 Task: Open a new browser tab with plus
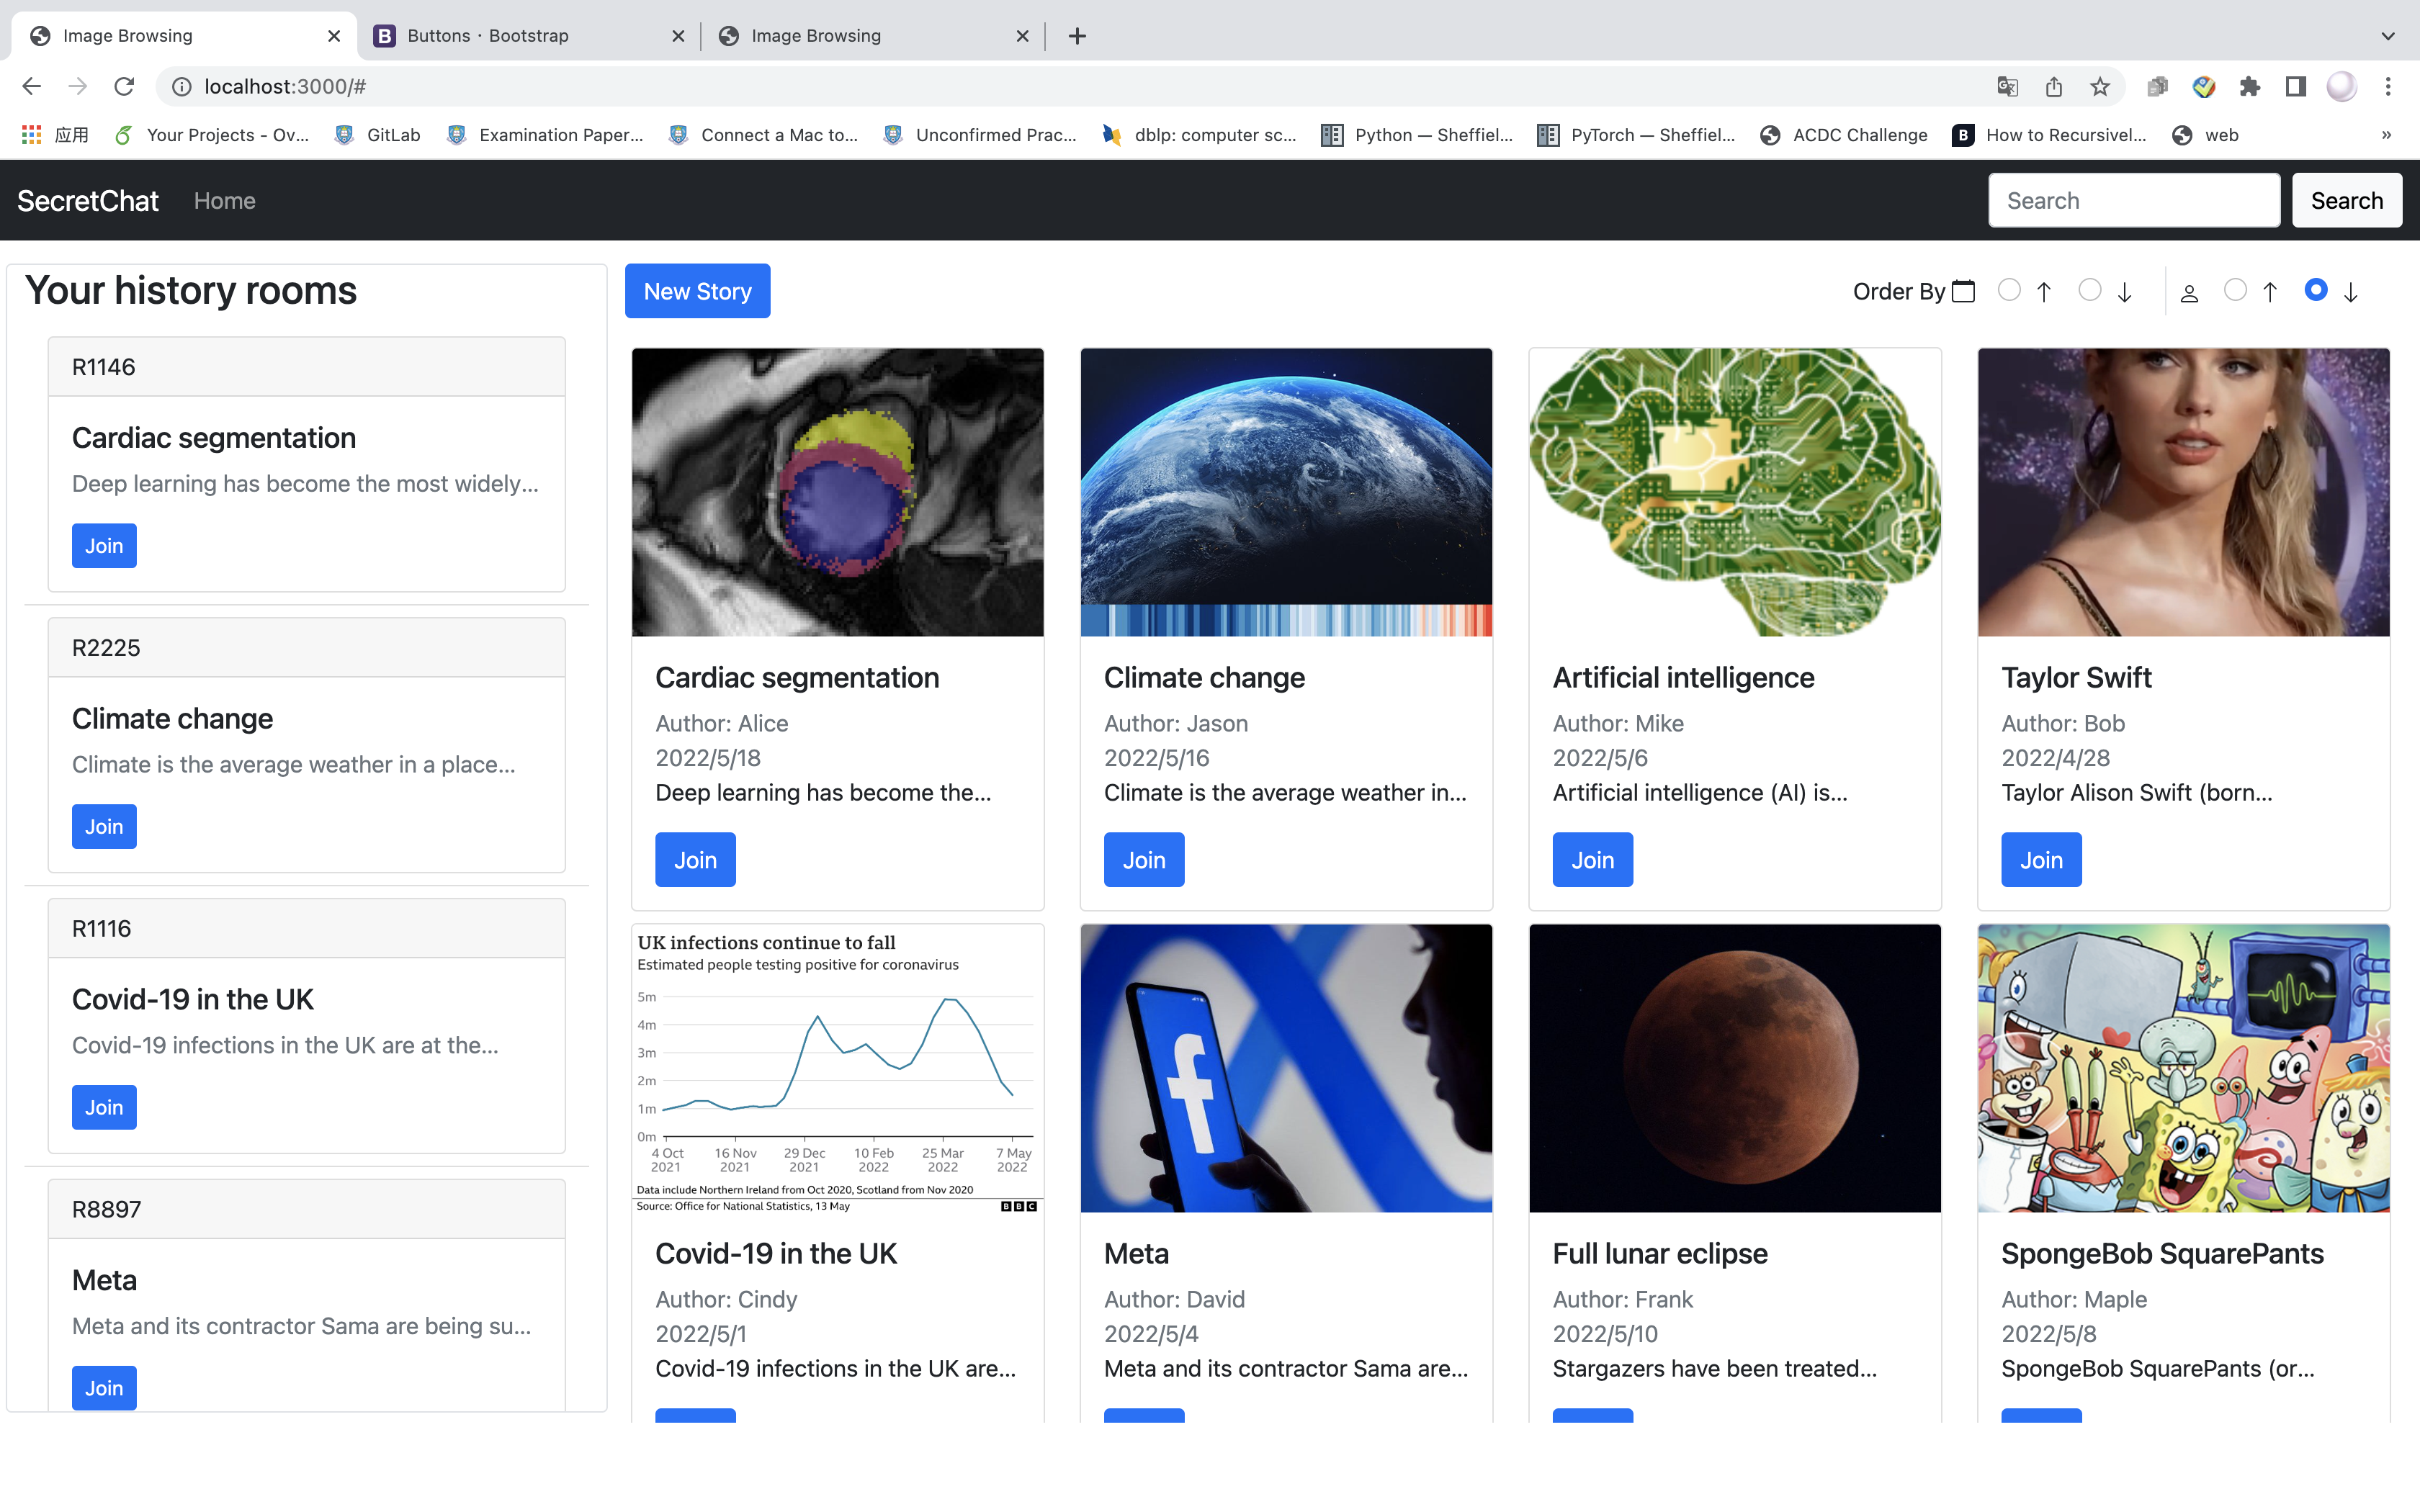point(1077,36)
